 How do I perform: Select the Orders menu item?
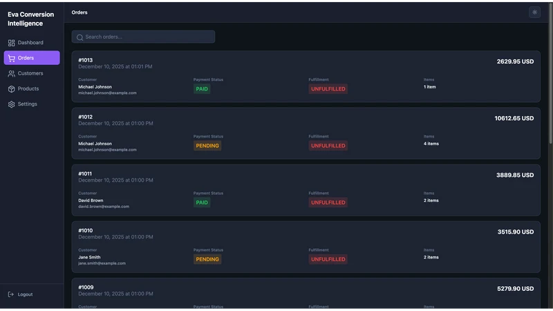tap(32, 58)
